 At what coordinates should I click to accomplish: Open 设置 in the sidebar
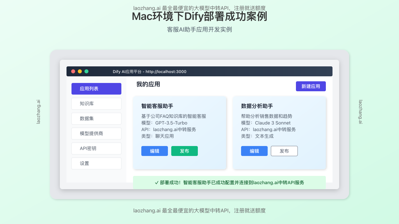click(x=96, y=163)
